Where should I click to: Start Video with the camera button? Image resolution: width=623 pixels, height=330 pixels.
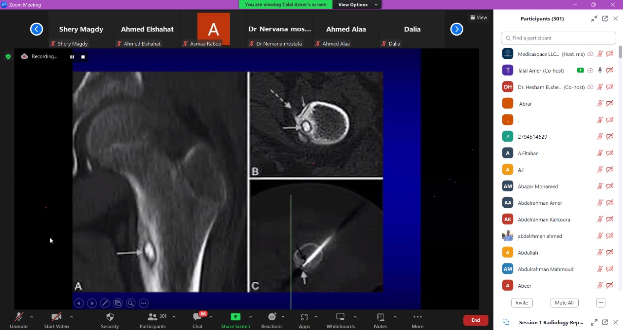click(x=56, y=317)
